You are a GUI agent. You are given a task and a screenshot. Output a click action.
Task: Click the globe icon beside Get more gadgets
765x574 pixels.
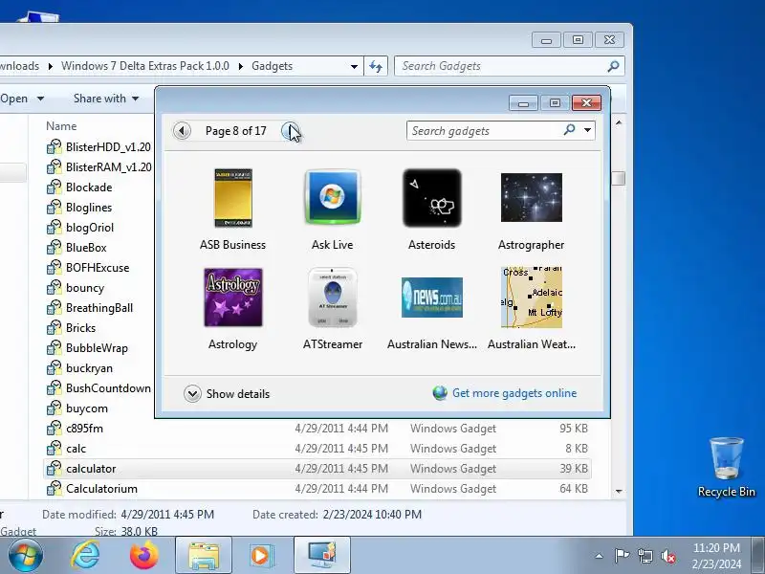point(440,393)
